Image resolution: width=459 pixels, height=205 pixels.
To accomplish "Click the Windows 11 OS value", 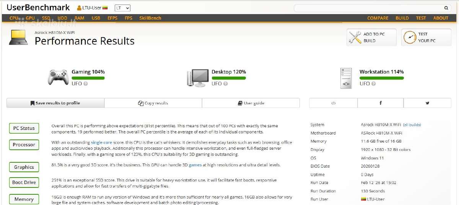I will (x=372, y=158).
